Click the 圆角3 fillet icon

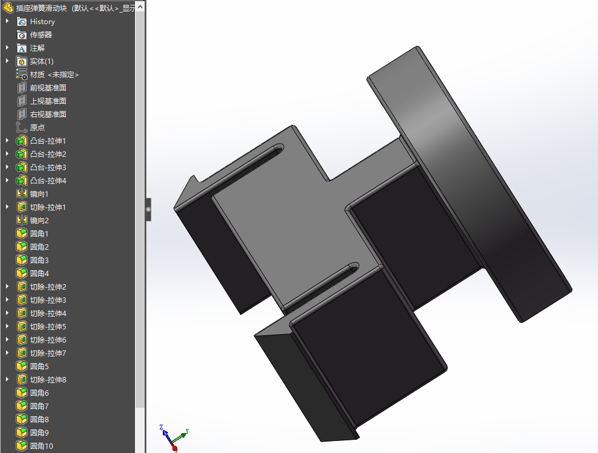(x=22, y=260)
